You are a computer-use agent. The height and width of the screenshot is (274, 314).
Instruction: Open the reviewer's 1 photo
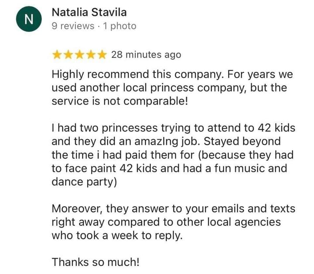point(119,26)
